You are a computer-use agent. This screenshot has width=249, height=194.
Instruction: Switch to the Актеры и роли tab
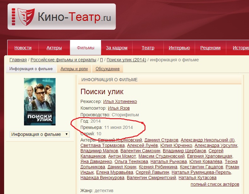[x=74, y=69]
